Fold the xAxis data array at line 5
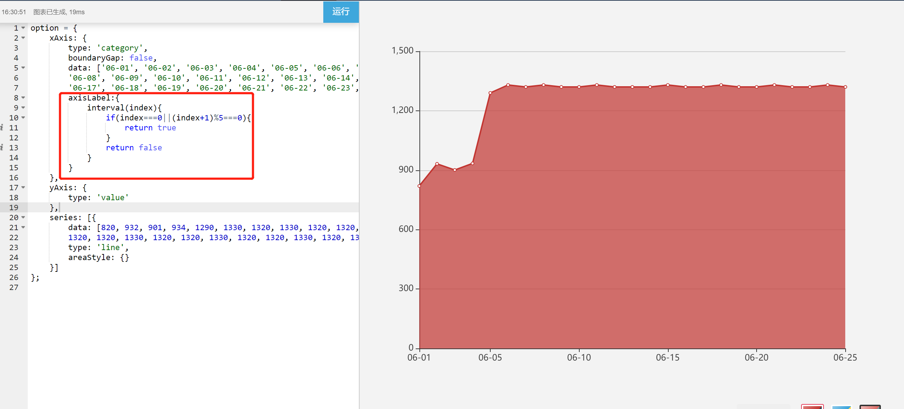 click(x=23, y=68)
